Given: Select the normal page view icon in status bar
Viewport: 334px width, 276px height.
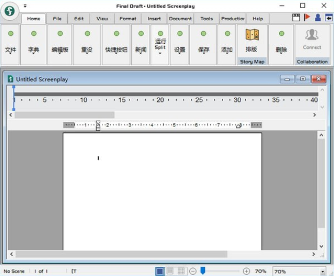Looking at the screenshot, I should pos(160,271).
